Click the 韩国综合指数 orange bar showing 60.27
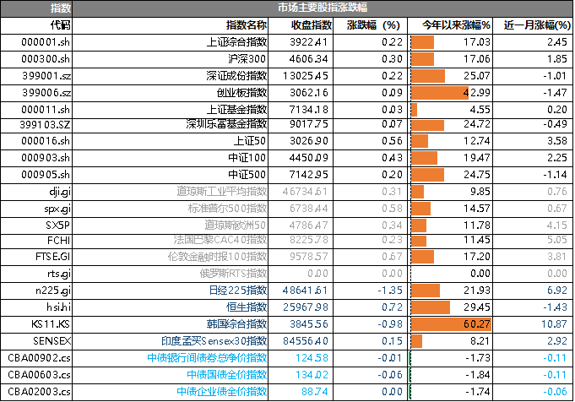 pyautogui.click(x=450, y=323)
